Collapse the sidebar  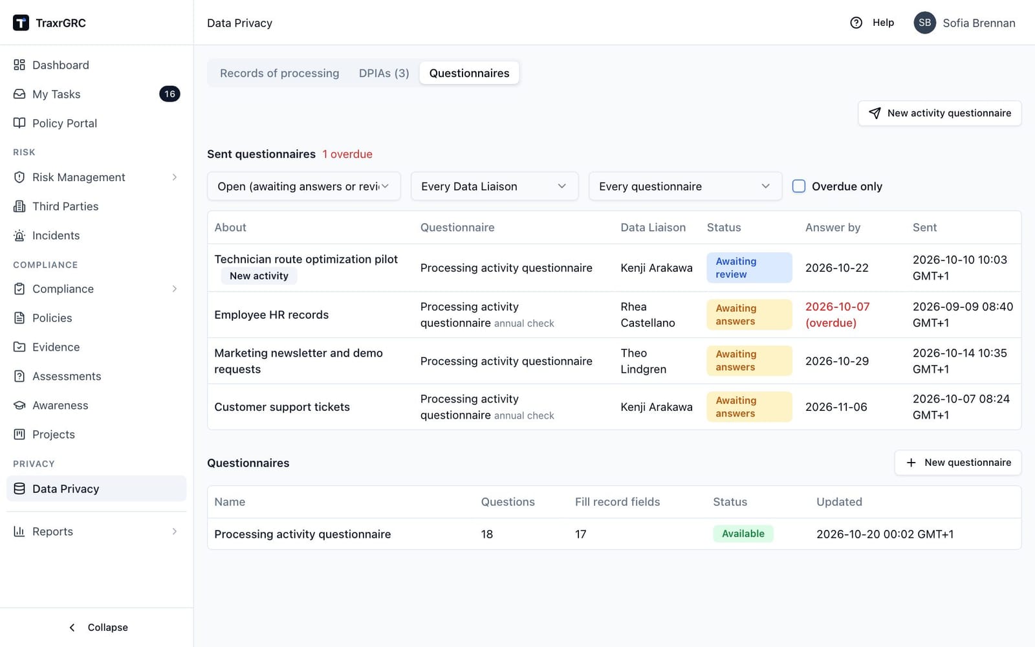(x=97, y=628)
